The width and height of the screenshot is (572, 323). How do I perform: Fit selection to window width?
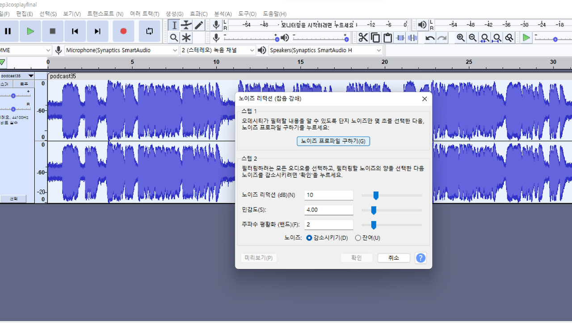(x=485, y=38)
